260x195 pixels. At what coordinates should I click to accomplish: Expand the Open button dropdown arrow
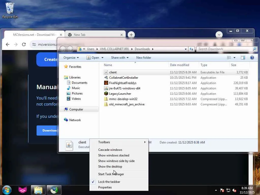click(x=102, y=58)
